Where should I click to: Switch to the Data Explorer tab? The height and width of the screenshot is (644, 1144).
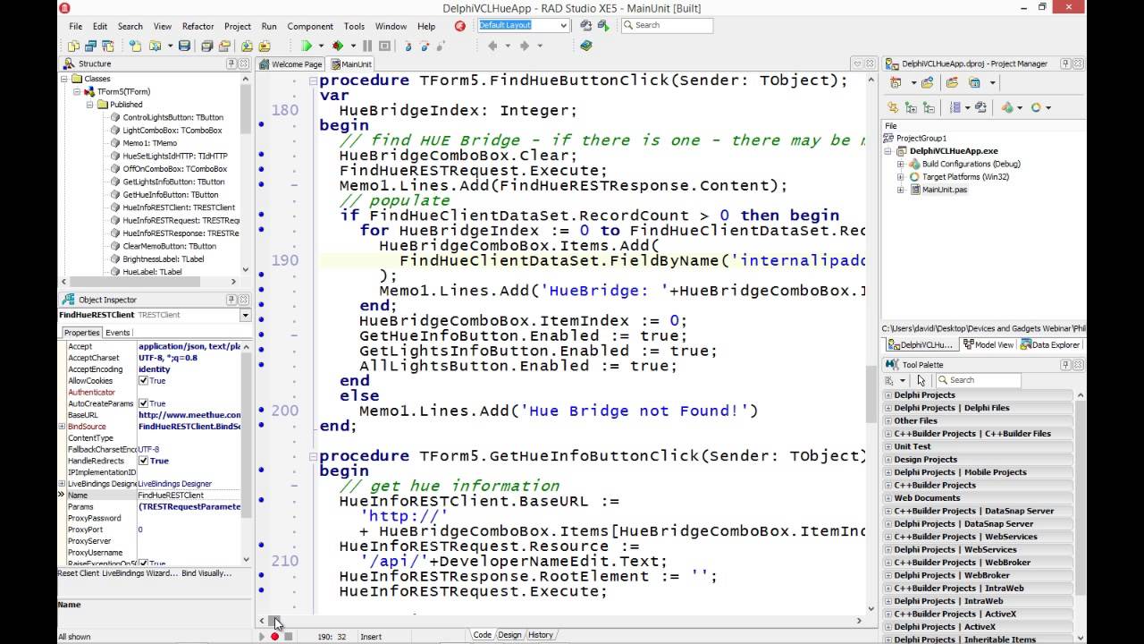(x=1050, y=344)
